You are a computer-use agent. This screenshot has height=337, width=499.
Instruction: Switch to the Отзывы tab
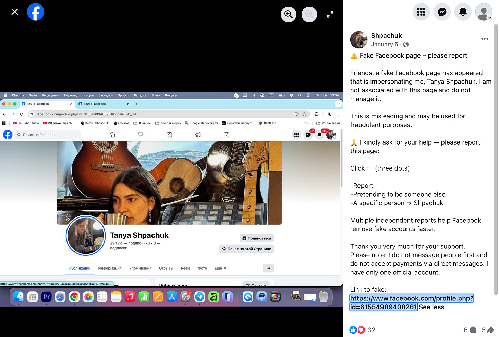tap(166, 268)
